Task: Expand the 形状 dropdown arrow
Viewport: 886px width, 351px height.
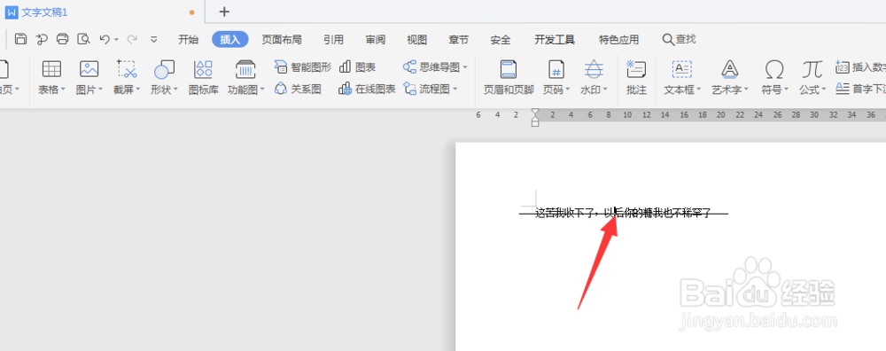Action: (x=175, y=90)
